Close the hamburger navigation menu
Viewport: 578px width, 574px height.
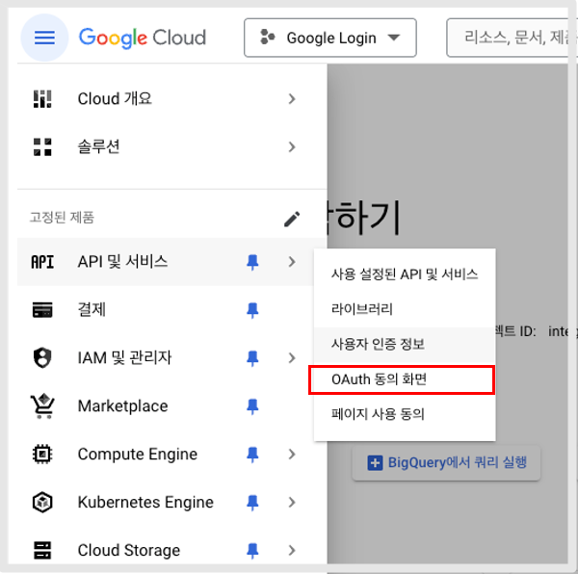(44, 38)
